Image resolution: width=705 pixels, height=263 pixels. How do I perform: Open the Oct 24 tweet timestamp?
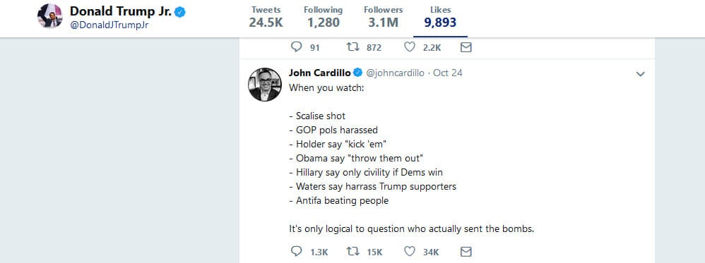[447, 73]
